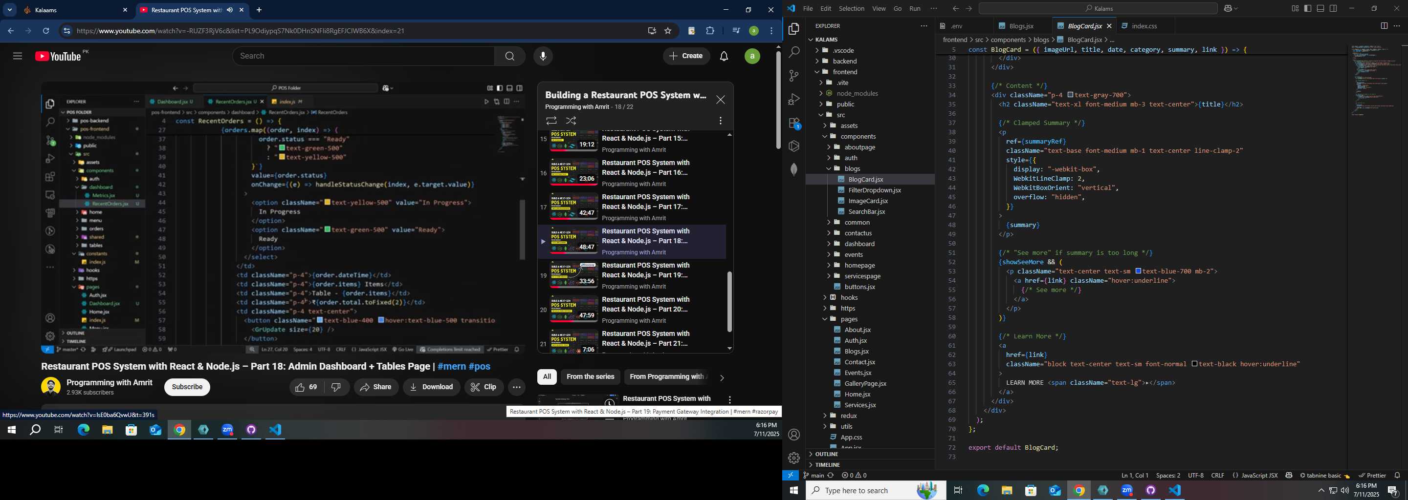The image size is (1408, 500).
Task: Close the playlist panel with X
Action: 721,100
